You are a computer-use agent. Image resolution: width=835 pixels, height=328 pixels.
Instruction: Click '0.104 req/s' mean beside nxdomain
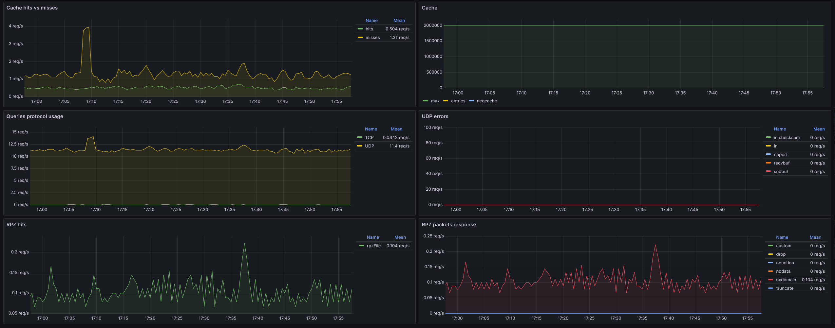pyautogui.click(x=813, y=280)
